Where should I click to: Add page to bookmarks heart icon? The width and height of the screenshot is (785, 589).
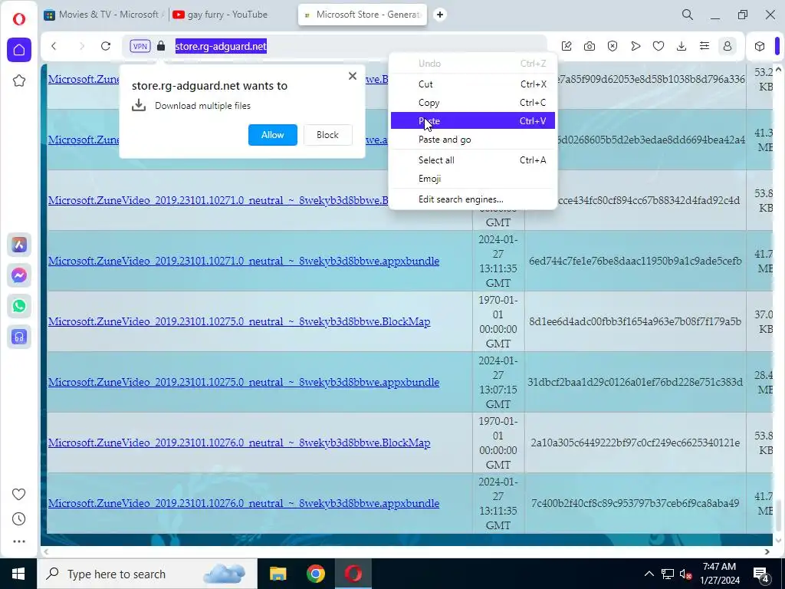[659, 46]
